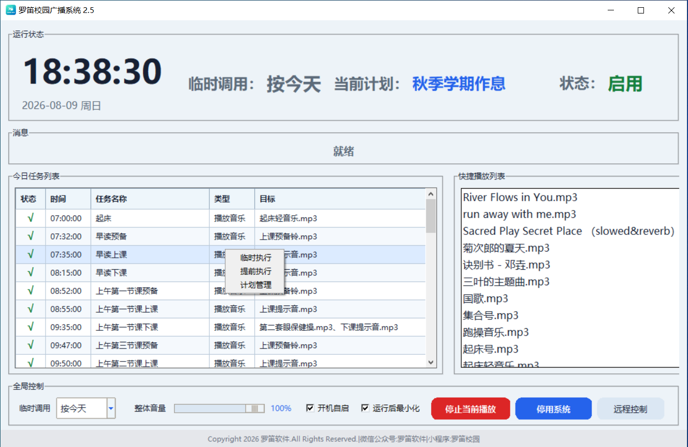The height and width of the screenshot is (447, 688).
Task: Click the checkmark status of 早读上课 row
Action: point(31,254)
